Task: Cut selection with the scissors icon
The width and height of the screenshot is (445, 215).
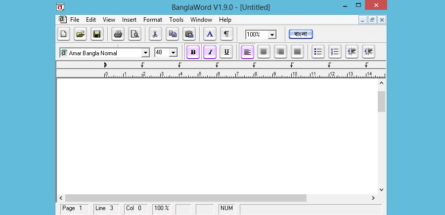Action: (x=156, y=34)
